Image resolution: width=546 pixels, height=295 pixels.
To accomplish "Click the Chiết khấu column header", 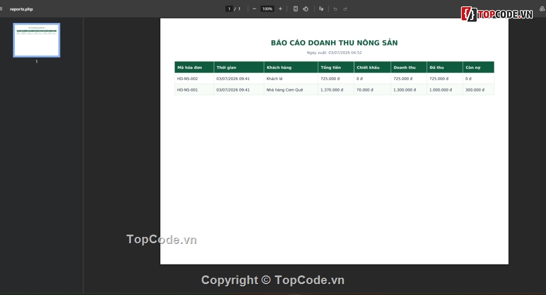I will pyautogui.click(x=372, y=67).
